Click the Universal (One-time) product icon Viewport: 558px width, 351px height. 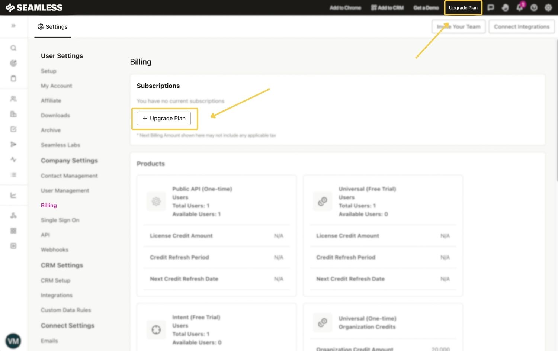coord(323,322)
